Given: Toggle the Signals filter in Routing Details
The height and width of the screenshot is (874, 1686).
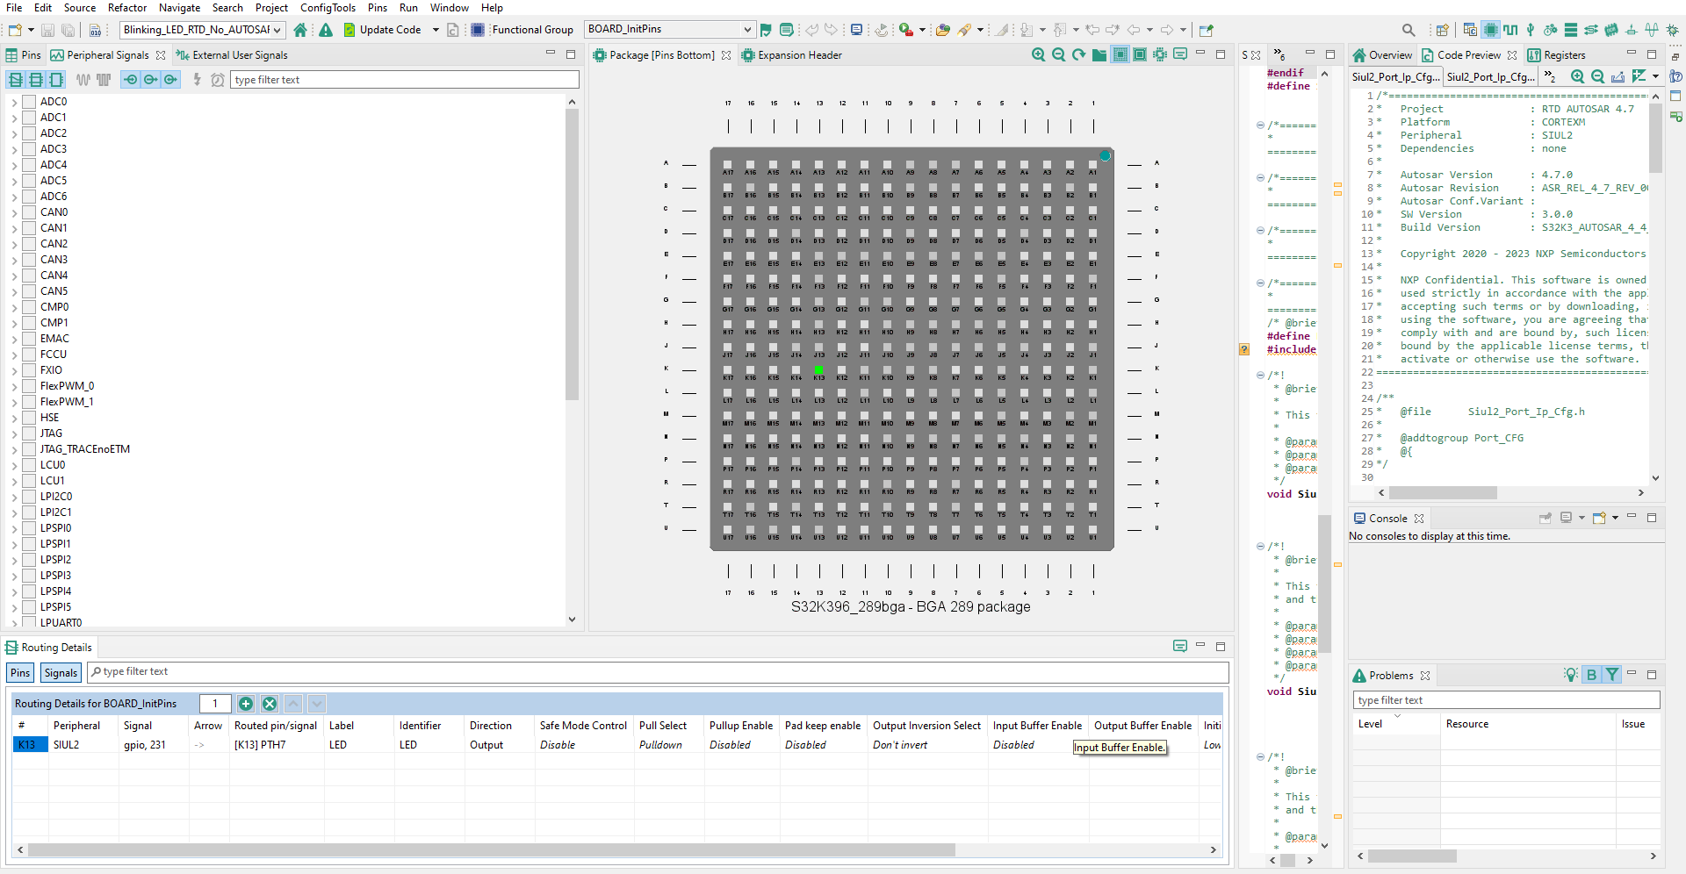Looking at the screenshot, I should (61, 673).
